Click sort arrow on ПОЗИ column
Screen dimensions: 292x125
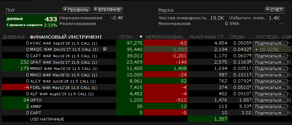click(x=141, y=37)
